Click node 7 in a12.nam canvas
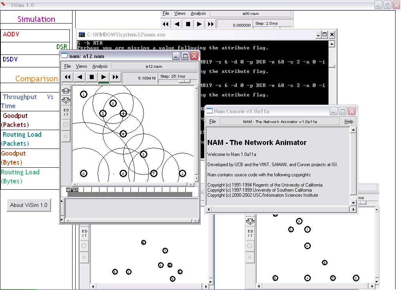This screenshot has height=290, width=401. click(x=153, y=173)
